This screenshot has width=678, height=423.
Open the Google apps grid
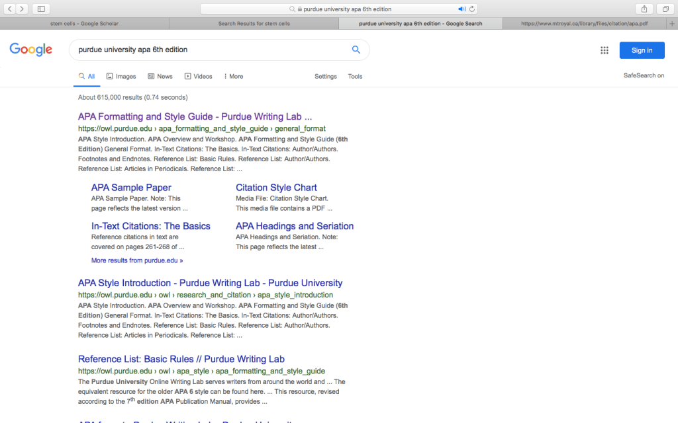coord(604,50)
